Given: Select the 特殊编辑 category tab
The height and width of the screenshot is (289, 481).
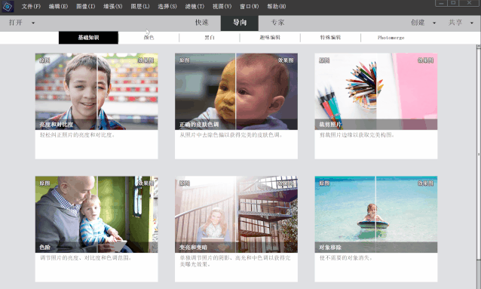Looking at the screenshot, I should click(330, 38).
